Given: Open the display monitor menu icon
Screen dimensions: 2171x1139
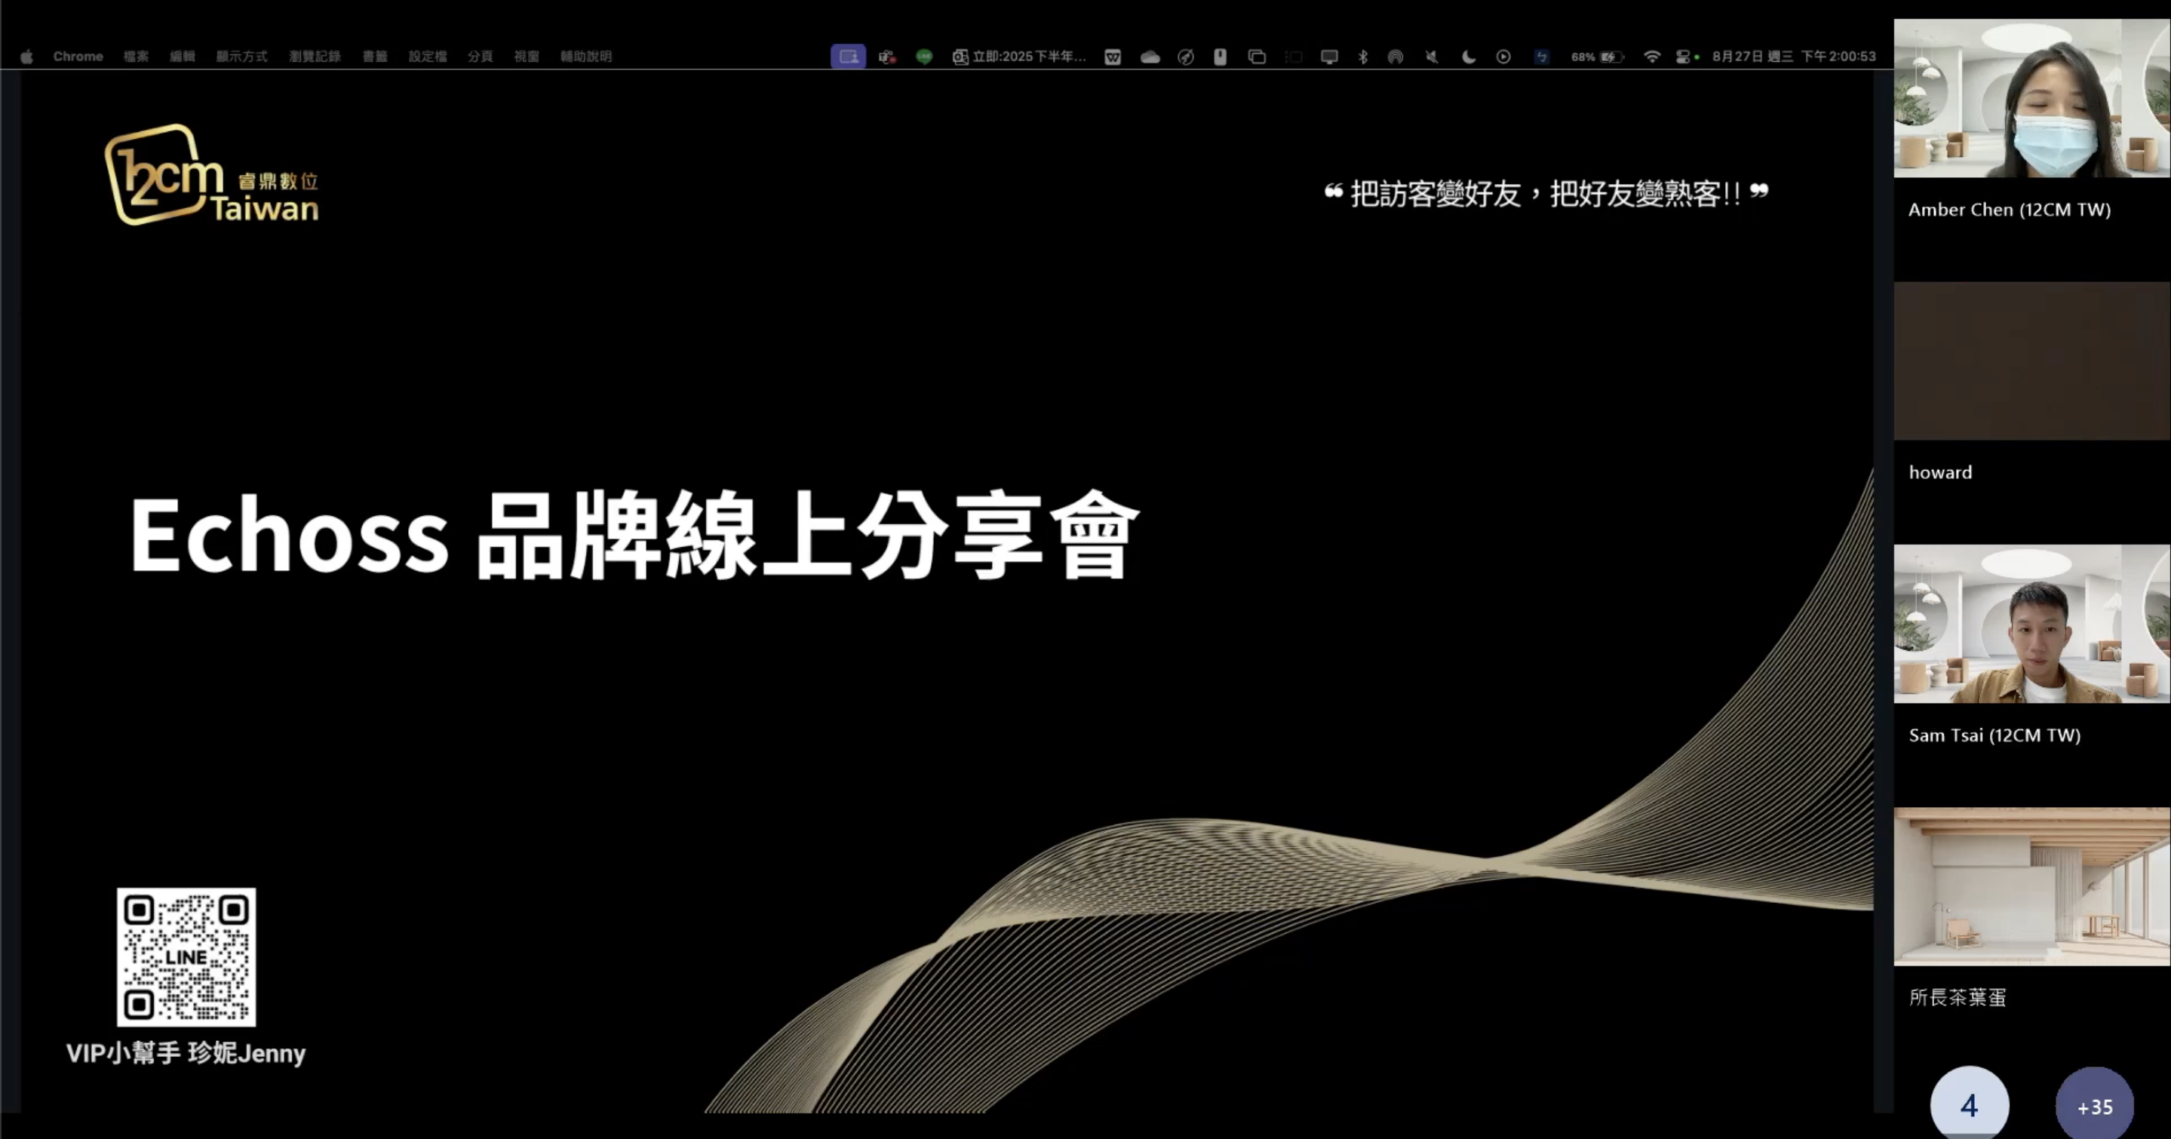Looking at the screenshot, I should coord(1329,57).
